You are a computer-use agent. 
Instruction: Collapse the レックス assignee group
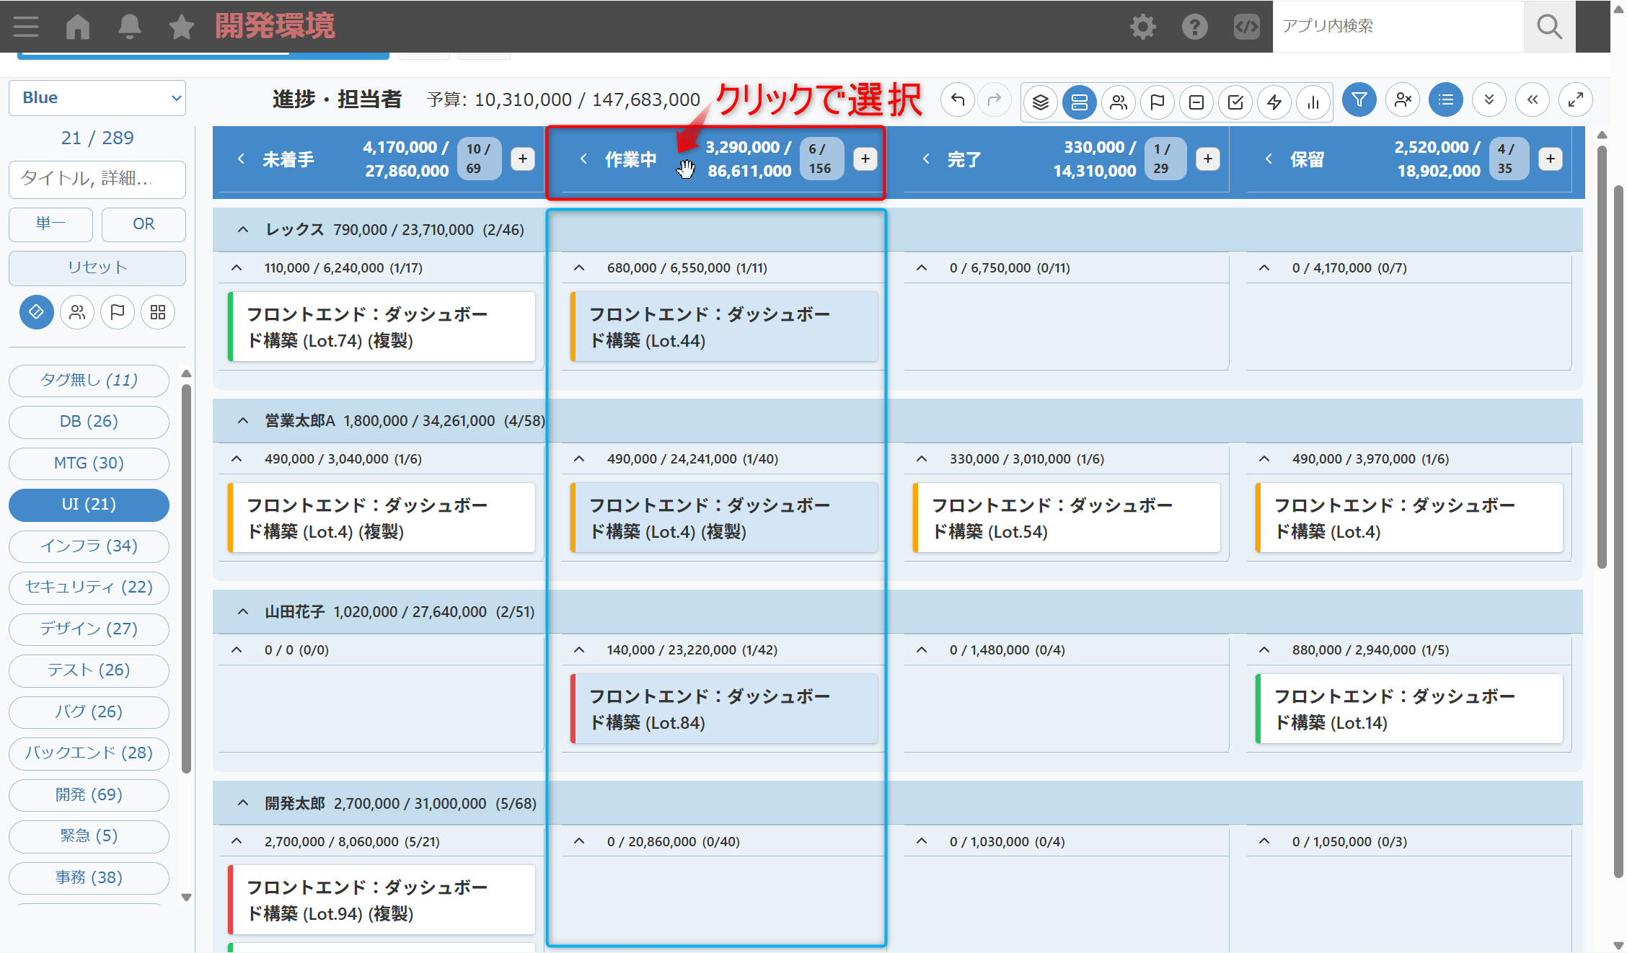(243, 230)
